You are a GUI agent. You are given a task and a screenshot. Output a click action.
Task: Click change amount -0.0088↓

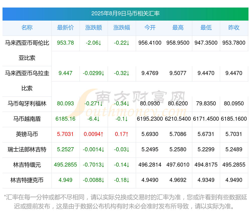pyautogui.click(x=93, y=180)
